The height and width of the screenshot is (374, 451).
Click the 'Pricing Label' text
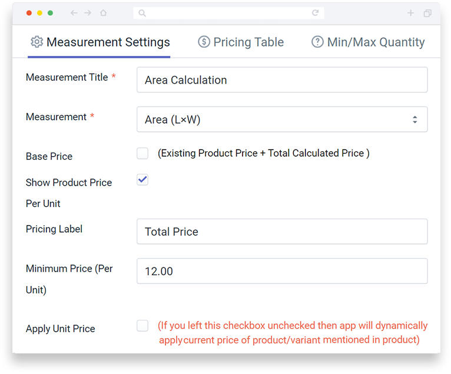pos(54,229)
